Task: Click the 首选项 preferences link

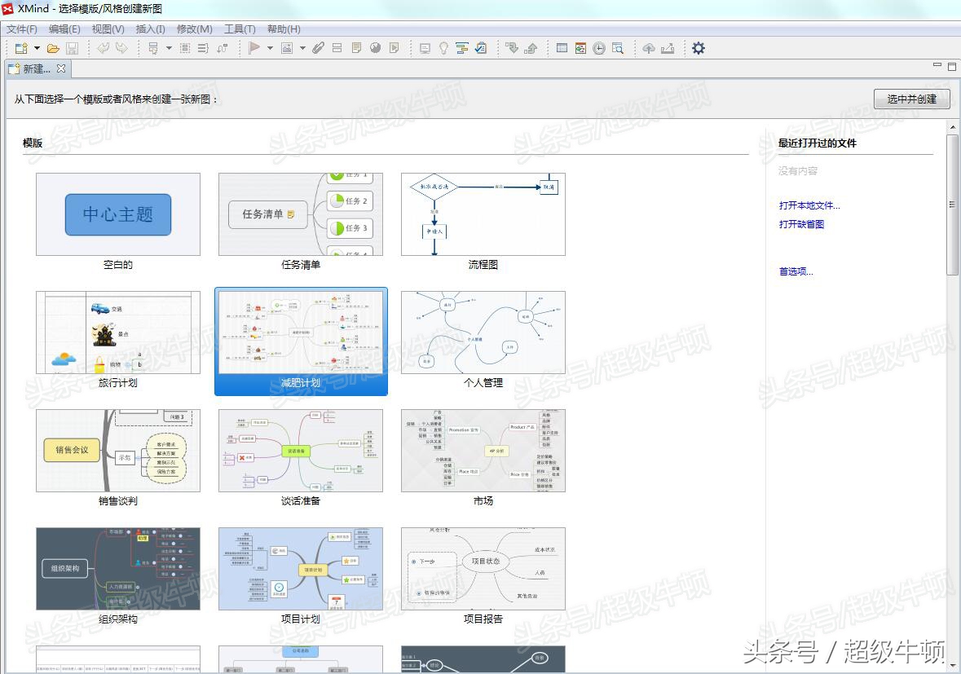Action: [x=796, y=271]
